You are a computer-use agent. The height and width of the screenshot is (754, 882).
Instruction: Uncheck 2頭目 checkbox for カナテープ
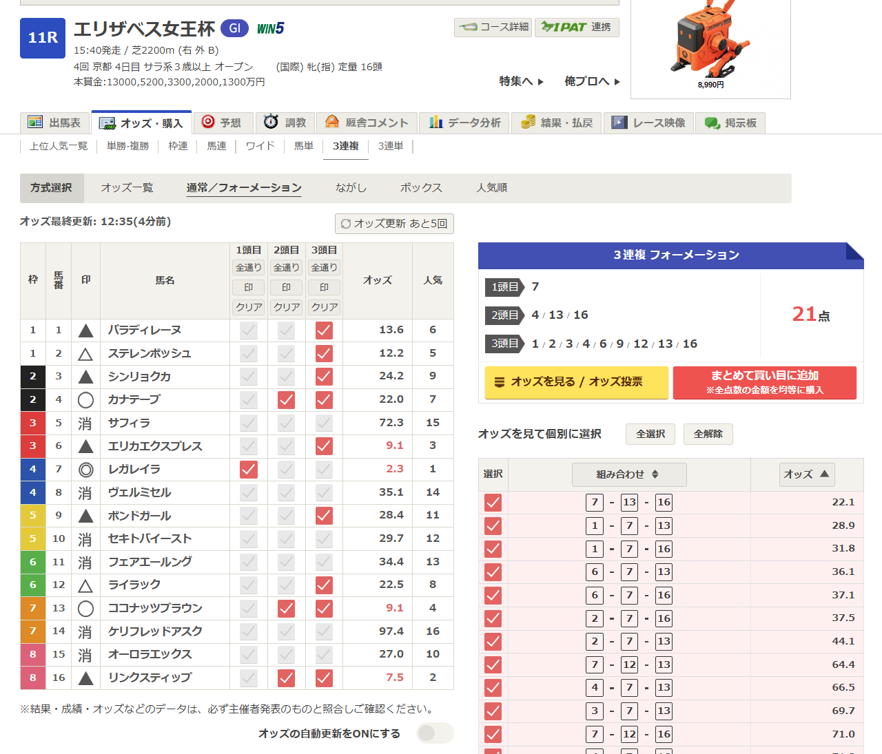pyautogui.click(x=286, y=400)
